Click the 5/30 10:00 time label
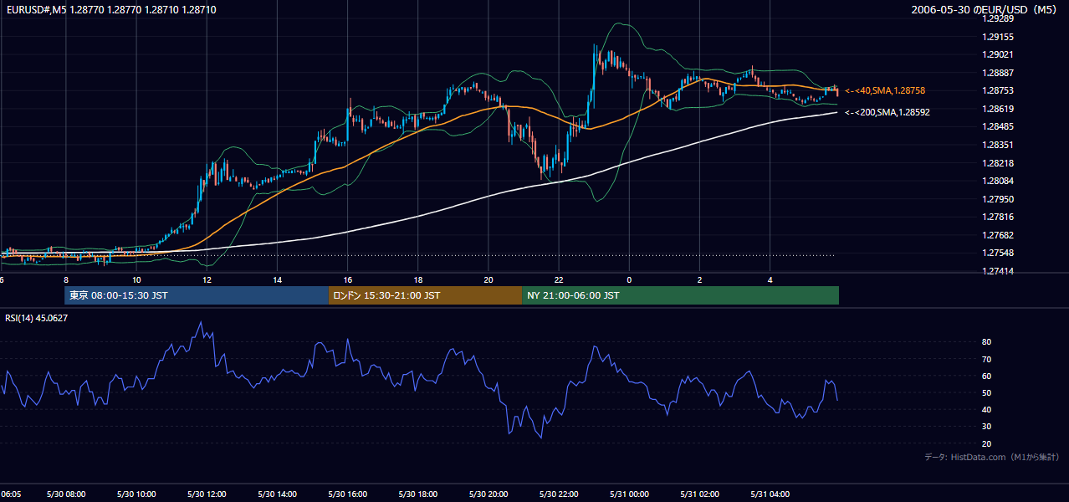This screenshot has height=502, width=1069. (x=136, y=494)
